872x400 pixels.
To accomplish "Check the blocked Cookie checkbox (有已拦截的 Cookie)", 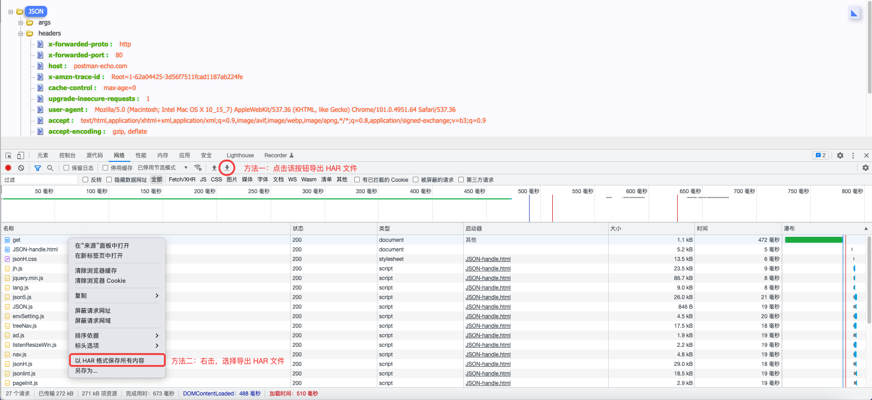I will pyautogui.click(x=357, y=180).
